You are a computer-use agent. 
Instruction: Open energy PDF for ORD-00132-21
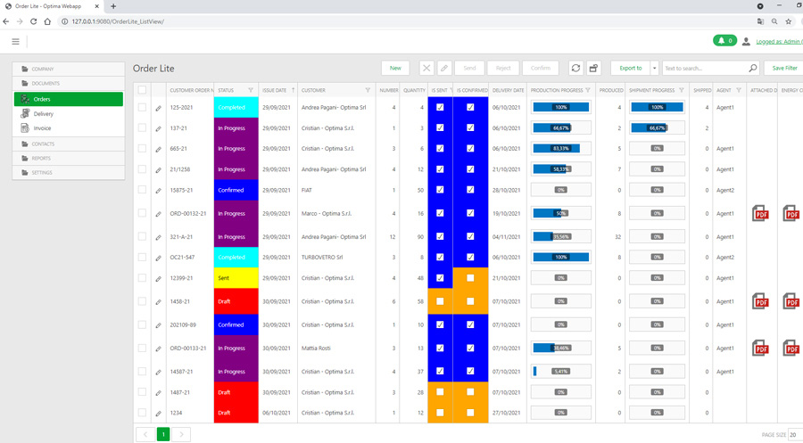(791, 213)
